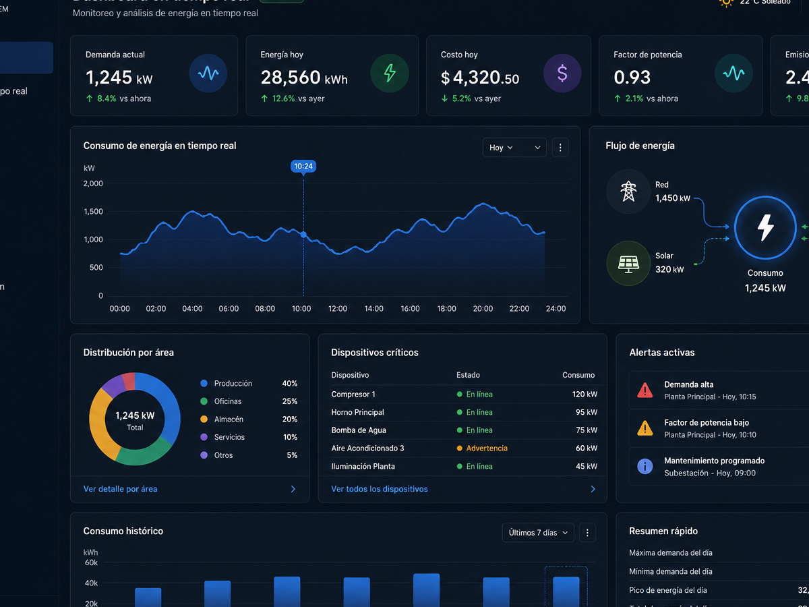Open three-dot menu on real-time consumption chart
Screen dimensions: 809x607
pyautogui.click(x=560, y=147)
